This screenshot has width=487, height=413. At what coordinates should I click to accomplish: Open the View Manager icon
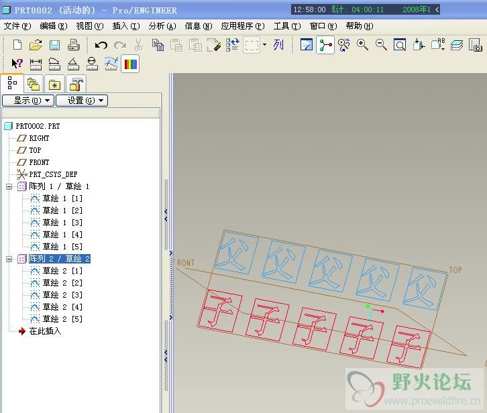pyautogui.click(x=475, y=45)
